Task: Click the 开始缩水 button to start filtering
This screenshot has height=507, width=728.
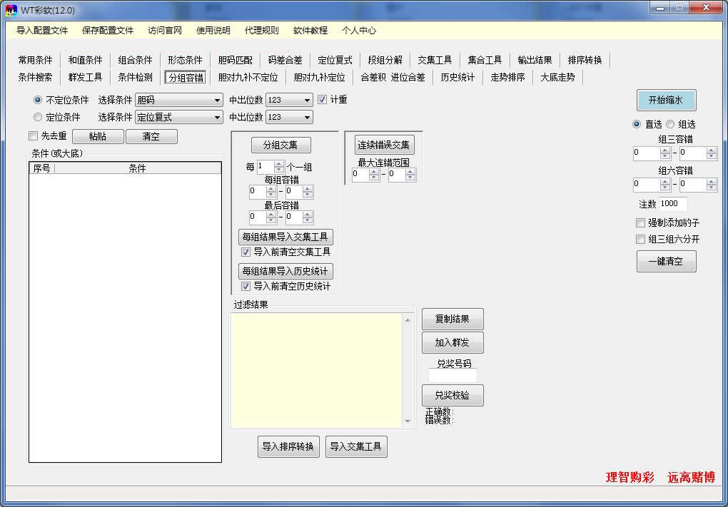Action: [665, 100]
